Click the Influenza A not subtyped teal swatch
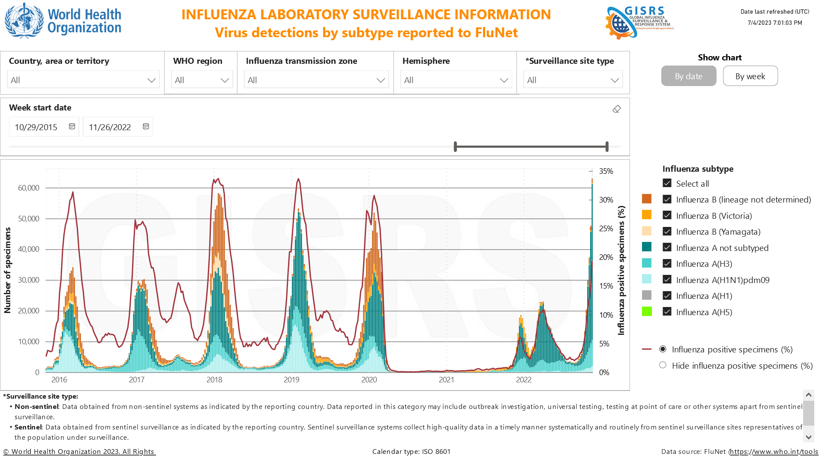Image resolution: width=819 pixels, height=465 pixels. point(647,247)
